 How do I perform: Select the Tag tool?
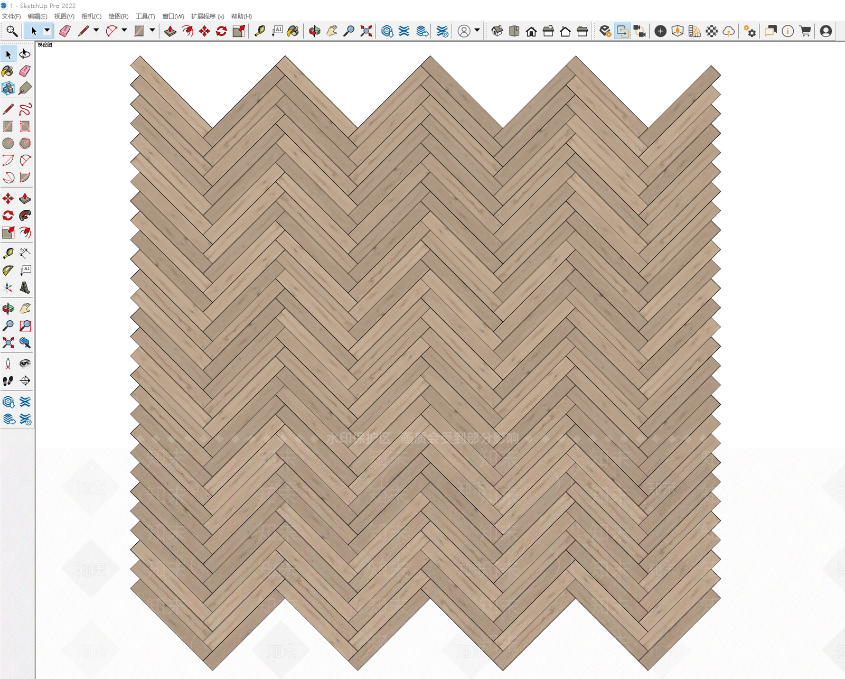[x=25, y=88]
